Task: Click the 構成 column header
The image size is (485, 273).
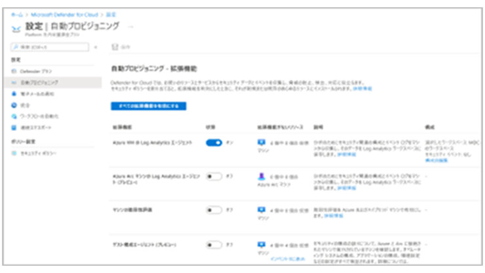Action: [430, 127]
